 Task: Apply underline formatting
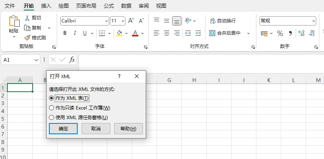click(x=85, y=33)
